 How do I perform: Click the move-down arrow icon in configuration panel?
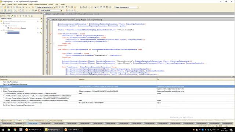pos(23,16)
